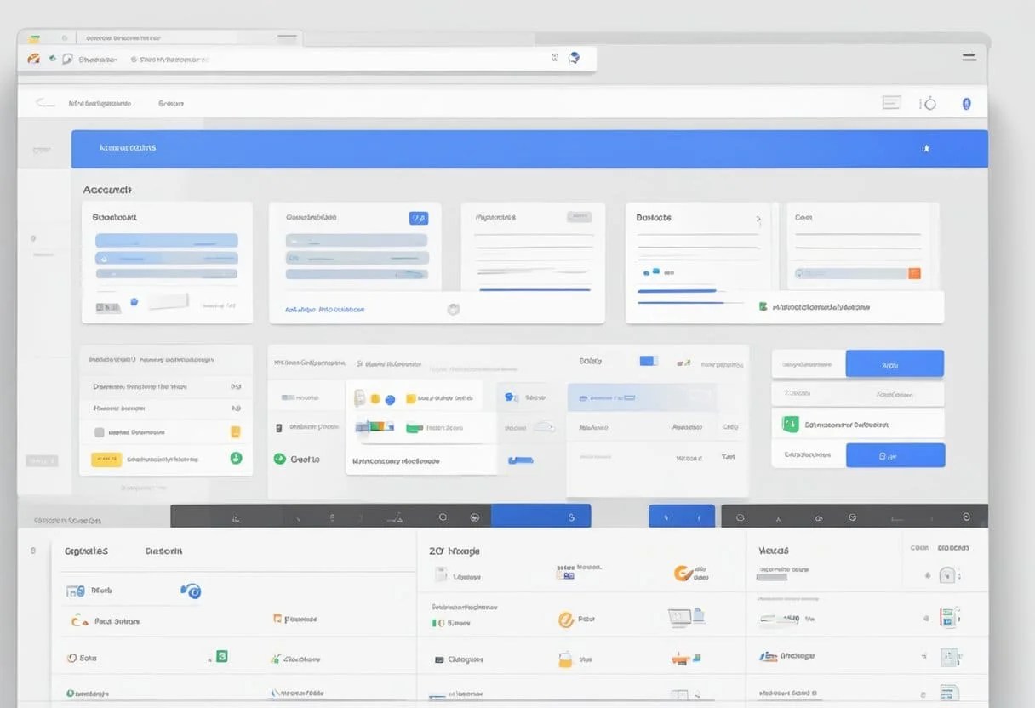Open the dropdown in the Payments card header
The height and width of the screenshot is (708, 1035).
(x=580, y=216)
